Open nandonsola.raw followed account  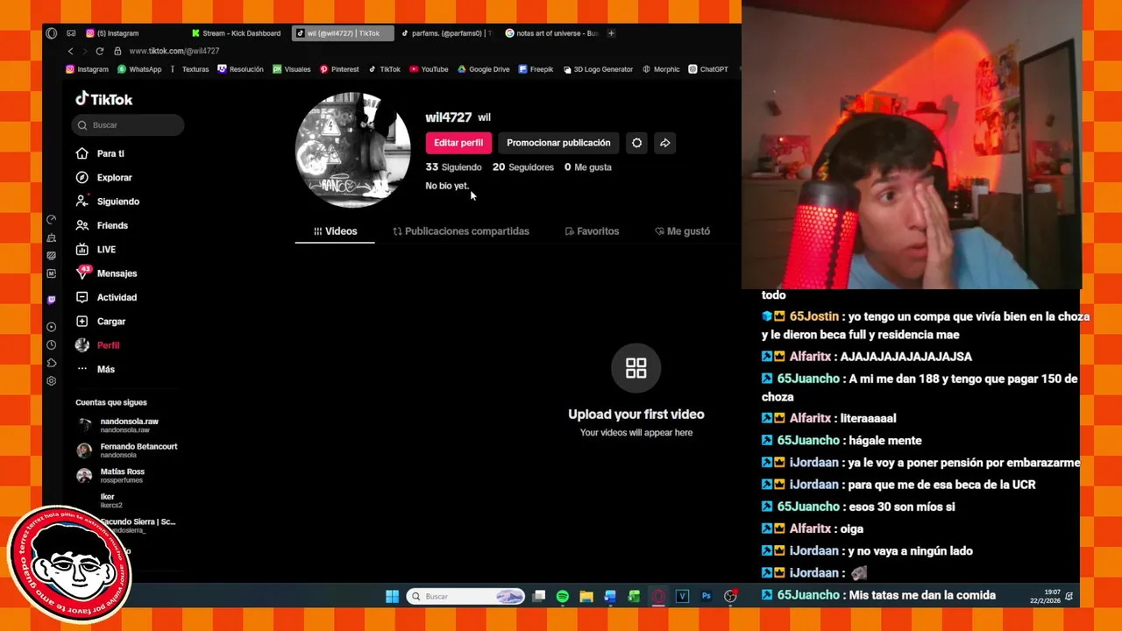click(x=127, y=425)
